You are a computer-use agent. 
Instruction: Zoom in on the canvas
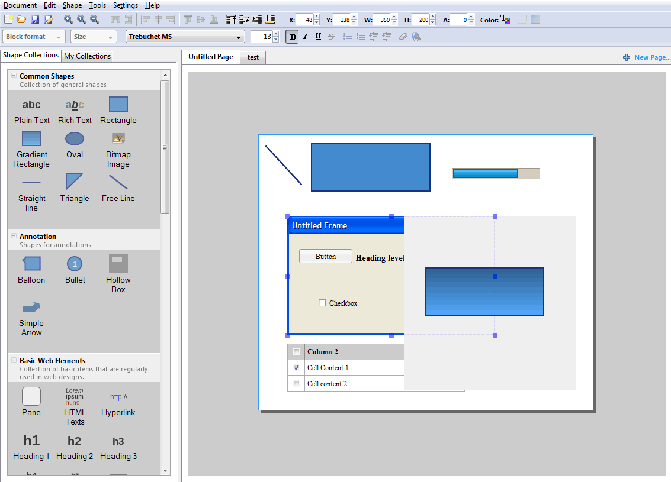(x=68, y=20)
